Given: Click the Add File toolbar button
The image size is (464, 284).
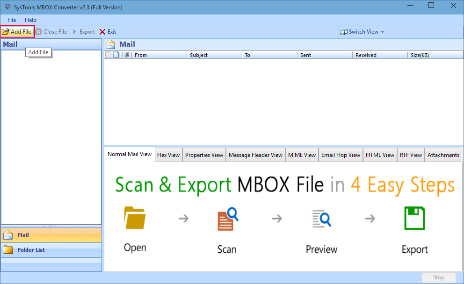Looking at the screenshot, I should click(17, 32).
